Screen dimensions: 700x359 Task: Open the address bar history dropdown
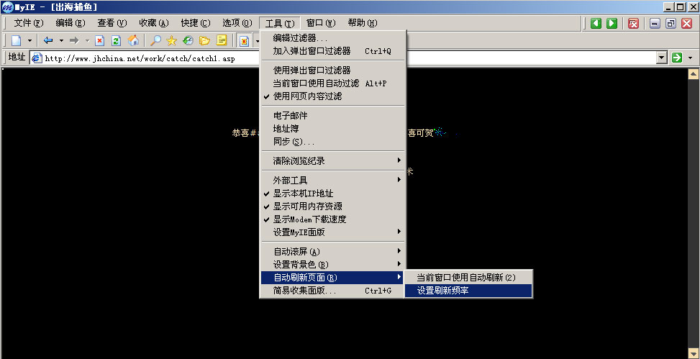click(662, 58)
